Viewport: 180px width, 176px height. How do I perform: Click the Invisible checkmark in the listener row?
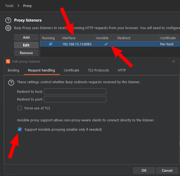tap(106, 44)
